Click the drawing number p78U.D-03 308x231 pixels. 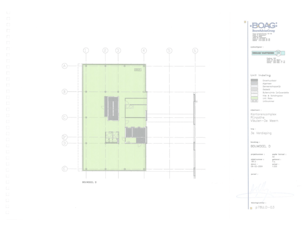(x=264, y=209)
